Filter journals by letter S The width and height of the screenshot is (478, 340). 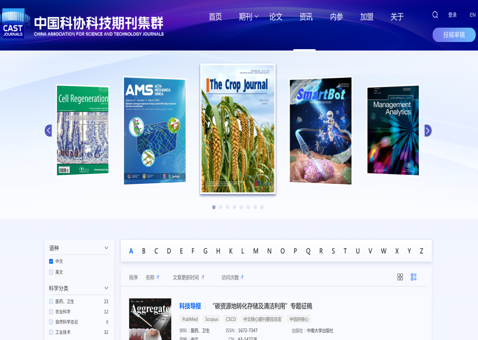pyautogui.click(x=333, y=251)
